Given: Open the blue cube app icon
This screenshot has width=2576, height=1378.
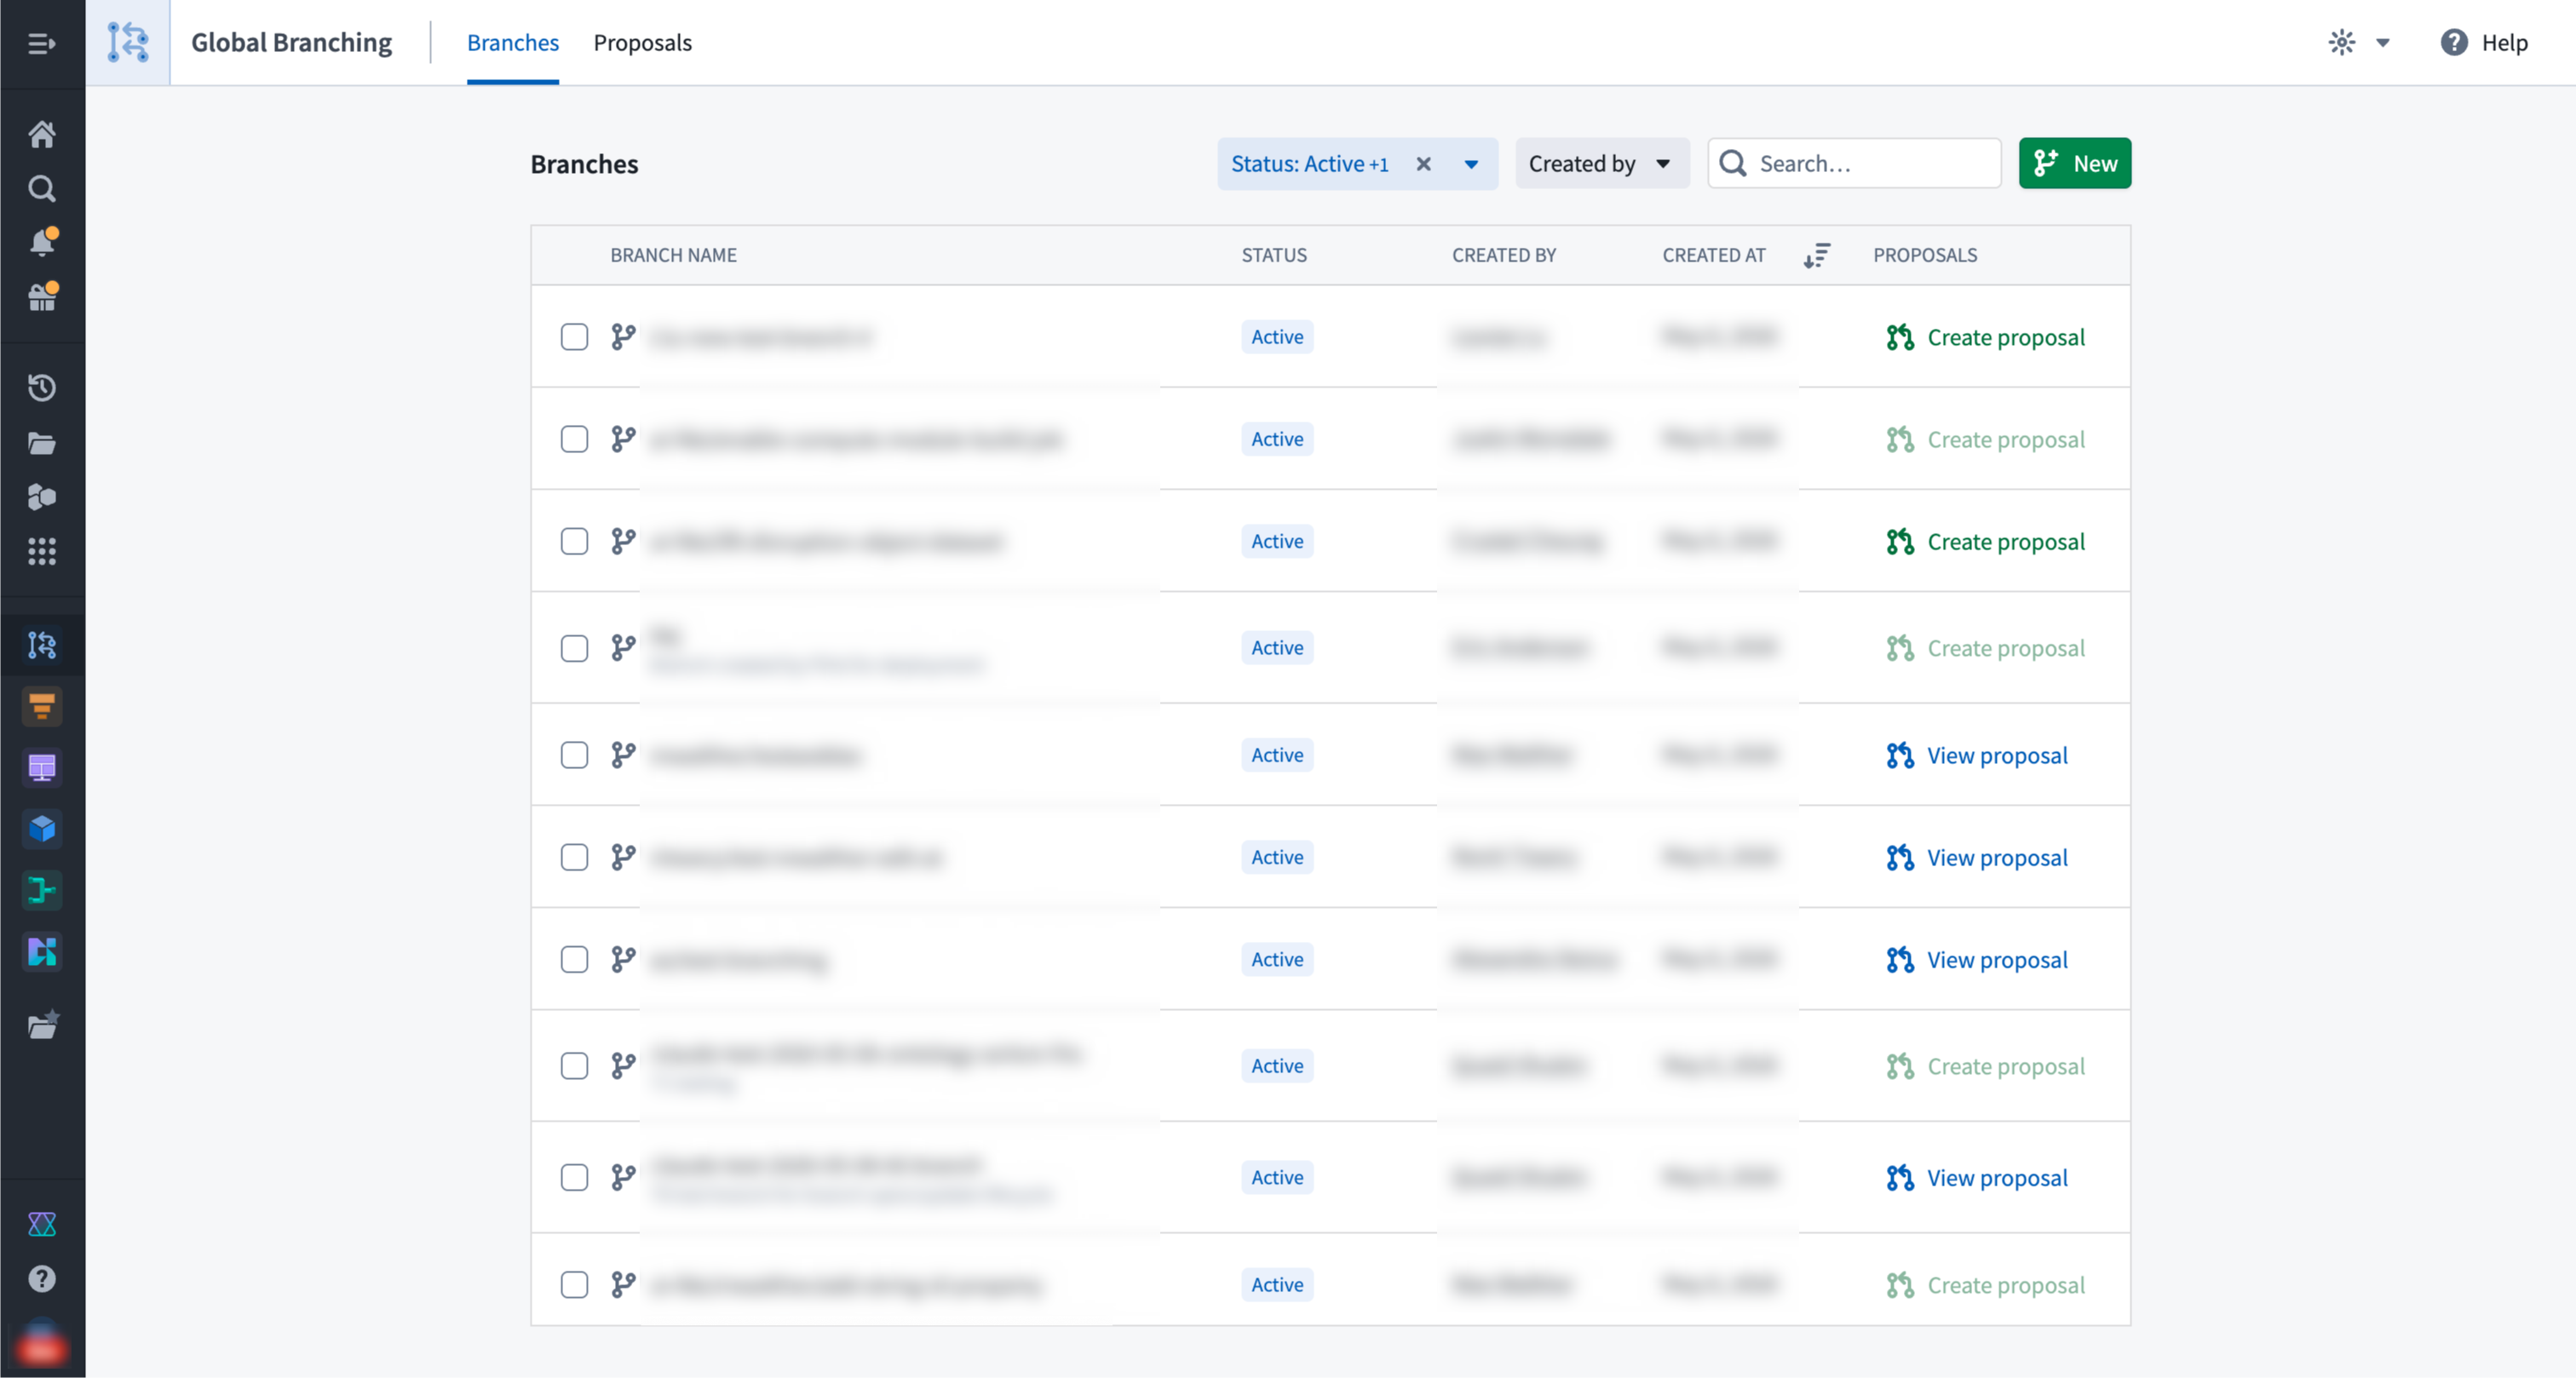Looking at the screenshot, I should [41, 828].
